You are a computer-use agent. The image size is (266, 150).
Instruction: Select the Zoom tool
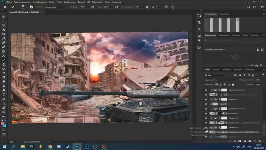4,112
